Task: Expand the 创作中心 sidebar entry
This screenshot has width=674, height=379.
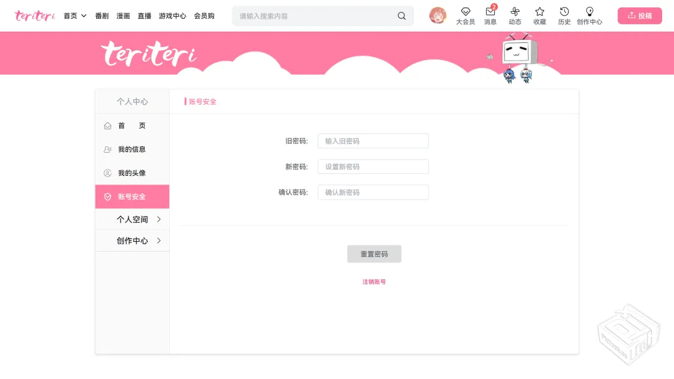Action: pos(132,240)
